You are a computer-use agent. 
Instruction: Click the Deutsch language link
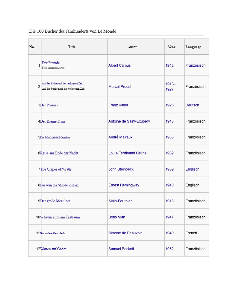(192, 105)
